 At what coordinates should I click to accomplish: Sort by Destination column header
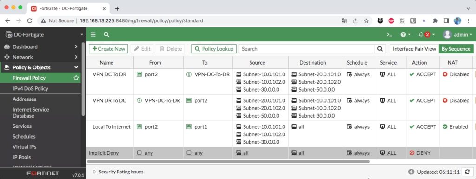click(x=313, y=62)
